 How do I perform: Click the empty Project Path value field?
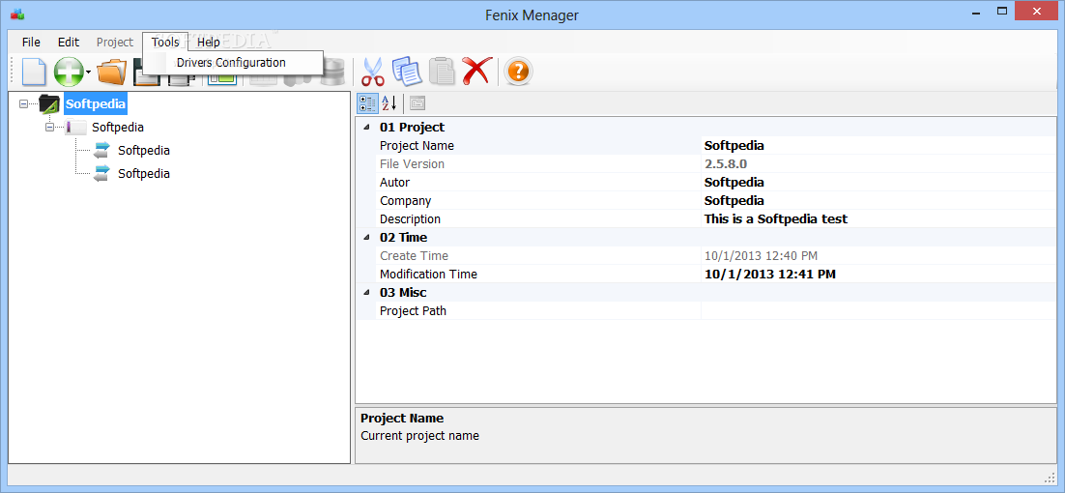click(878, 310)
